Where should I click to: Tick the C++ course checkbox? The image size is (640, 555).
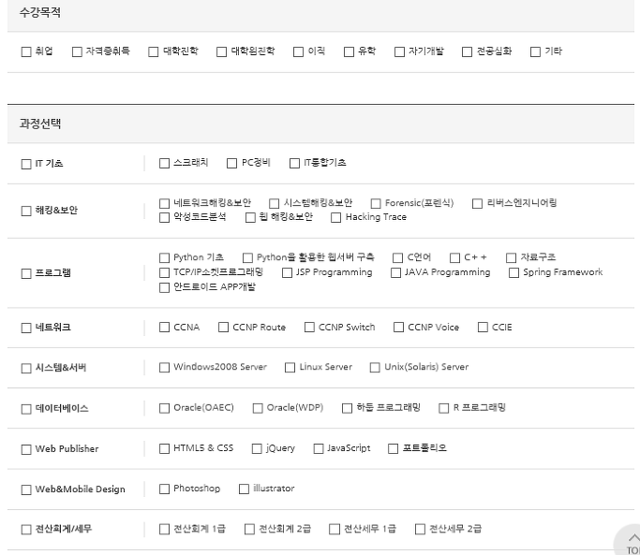point(455,257)
